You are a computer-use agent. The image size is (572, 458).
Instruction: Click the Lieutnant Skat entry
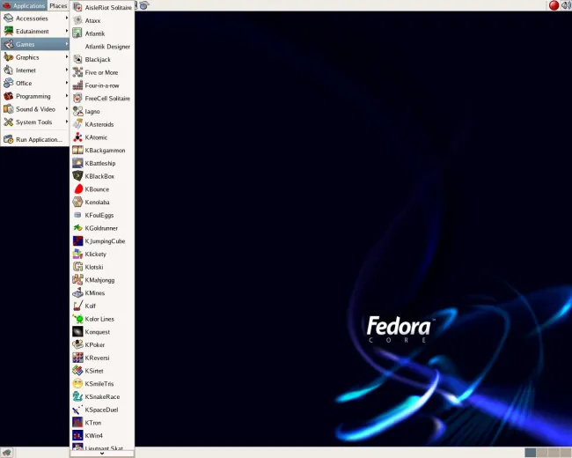click(x=102, y=447)
